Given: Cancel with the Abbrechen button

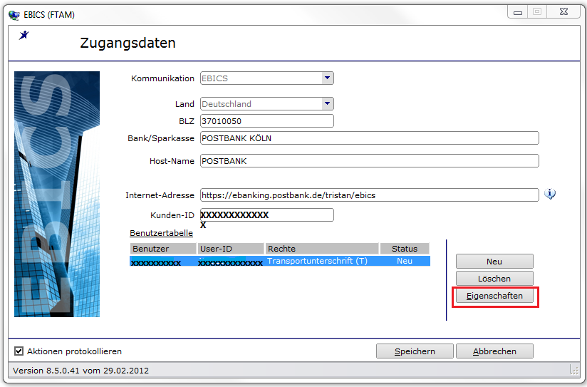Looking at the screenshot, I should (494, 351).
